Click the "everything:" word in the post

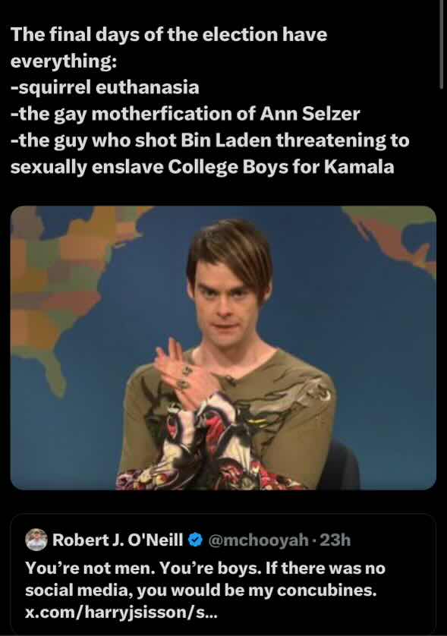coord(64,61)
